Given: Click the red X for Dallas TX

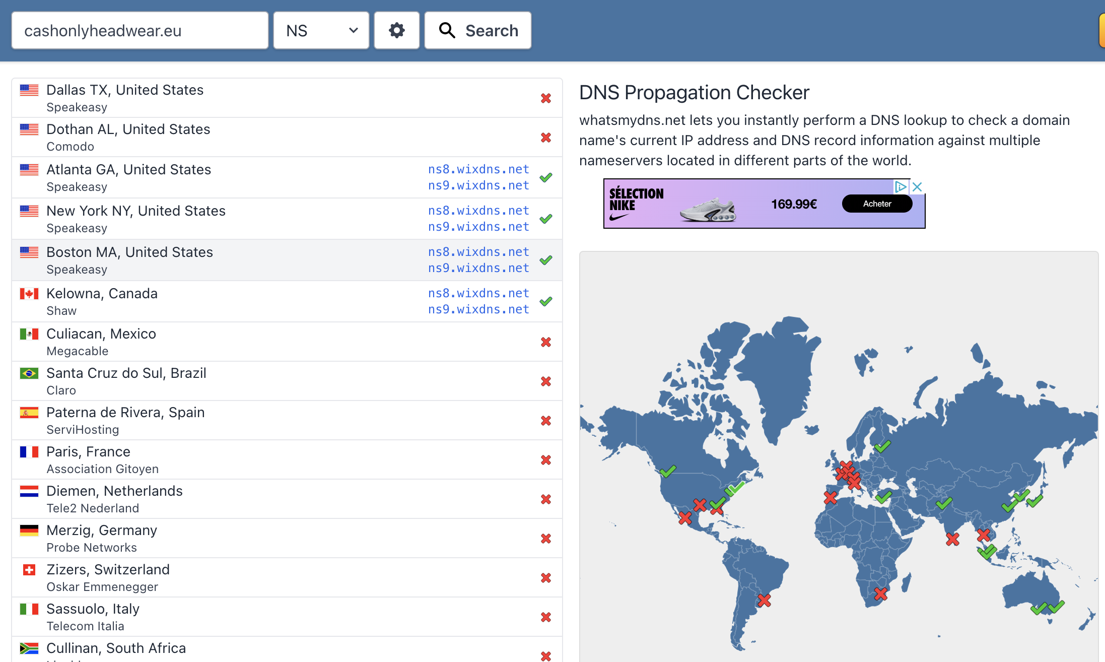Looking at the screenshot, I should click(545, 98).
